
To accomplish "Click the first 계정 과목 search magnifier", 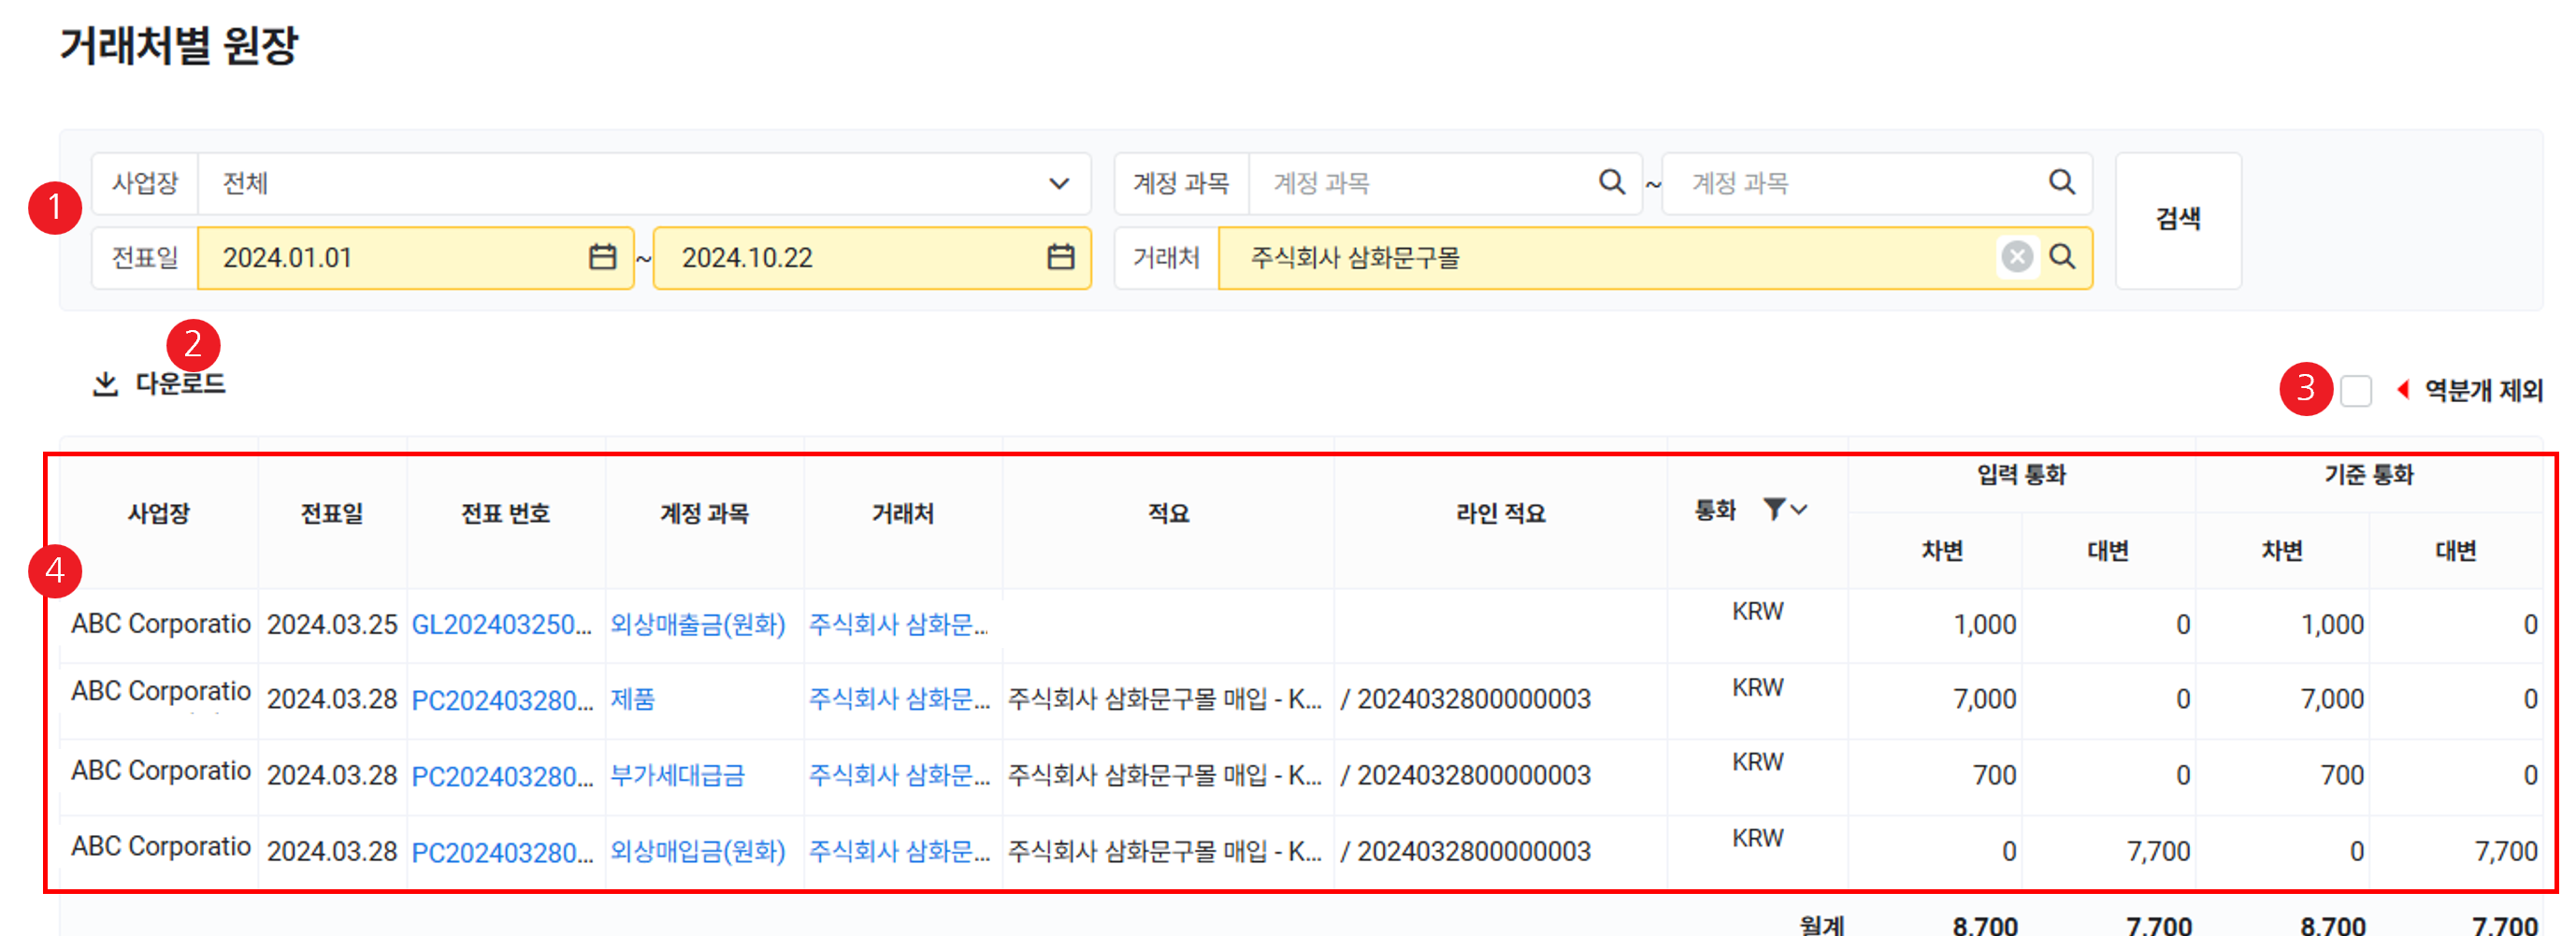I will click(x=1611, y=182).
